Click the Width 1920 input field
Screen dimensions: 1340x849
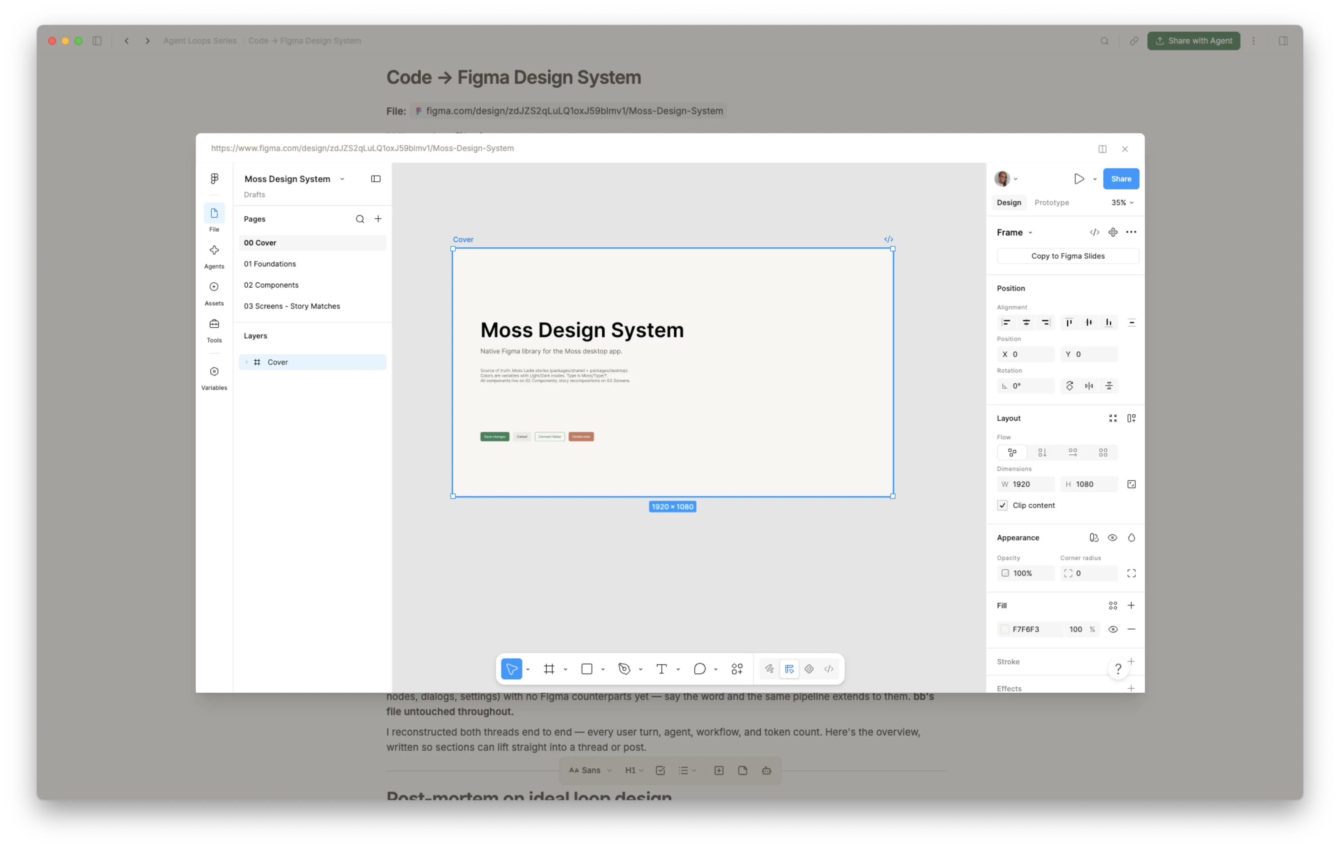point(1025,484)
